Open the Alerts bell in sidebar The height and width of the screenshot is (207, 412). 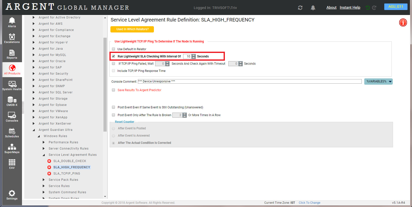tap(12, 22)
